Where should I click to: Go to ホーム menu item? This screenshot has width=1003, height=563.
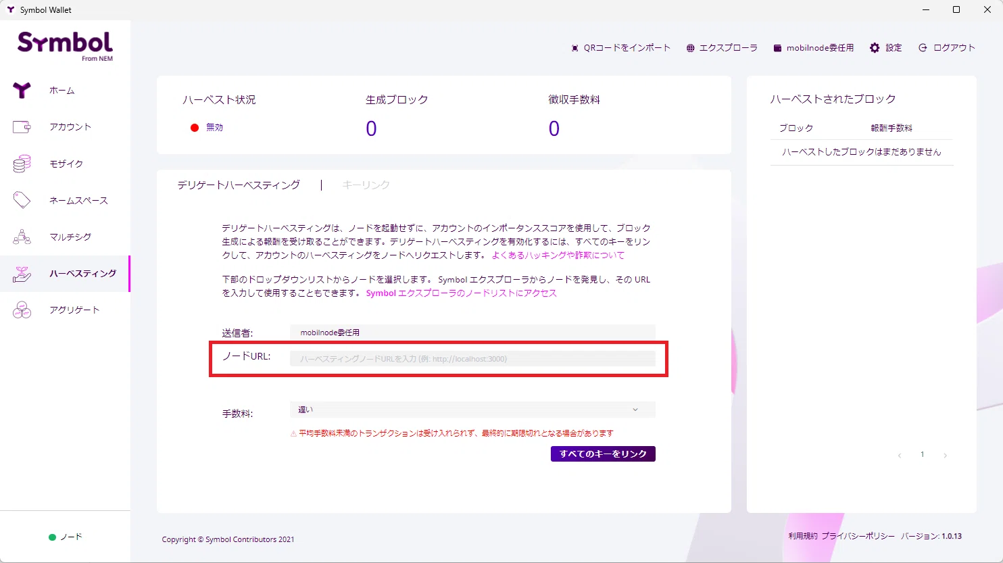coord(62,91)
